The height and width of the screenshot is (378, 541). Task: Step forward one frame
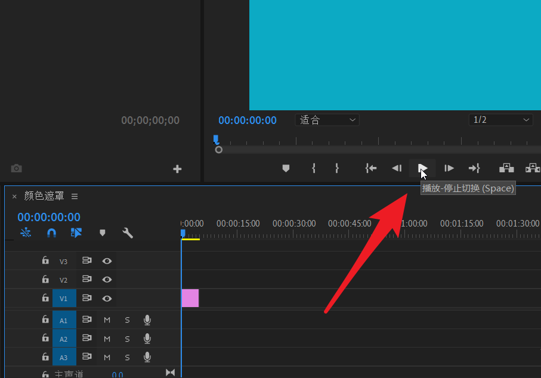tap(449, 168)
